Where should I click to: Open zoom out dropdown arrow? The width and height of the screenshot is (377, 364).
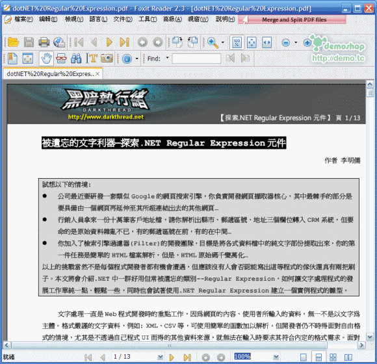(x=296, y=42)
